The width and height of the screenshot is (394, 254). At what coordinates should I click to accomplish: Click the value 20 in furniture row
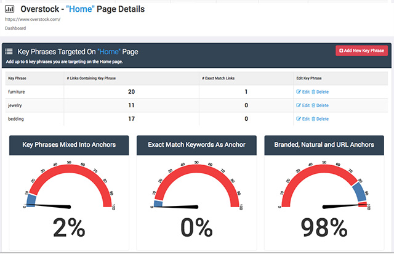[131, 92]
